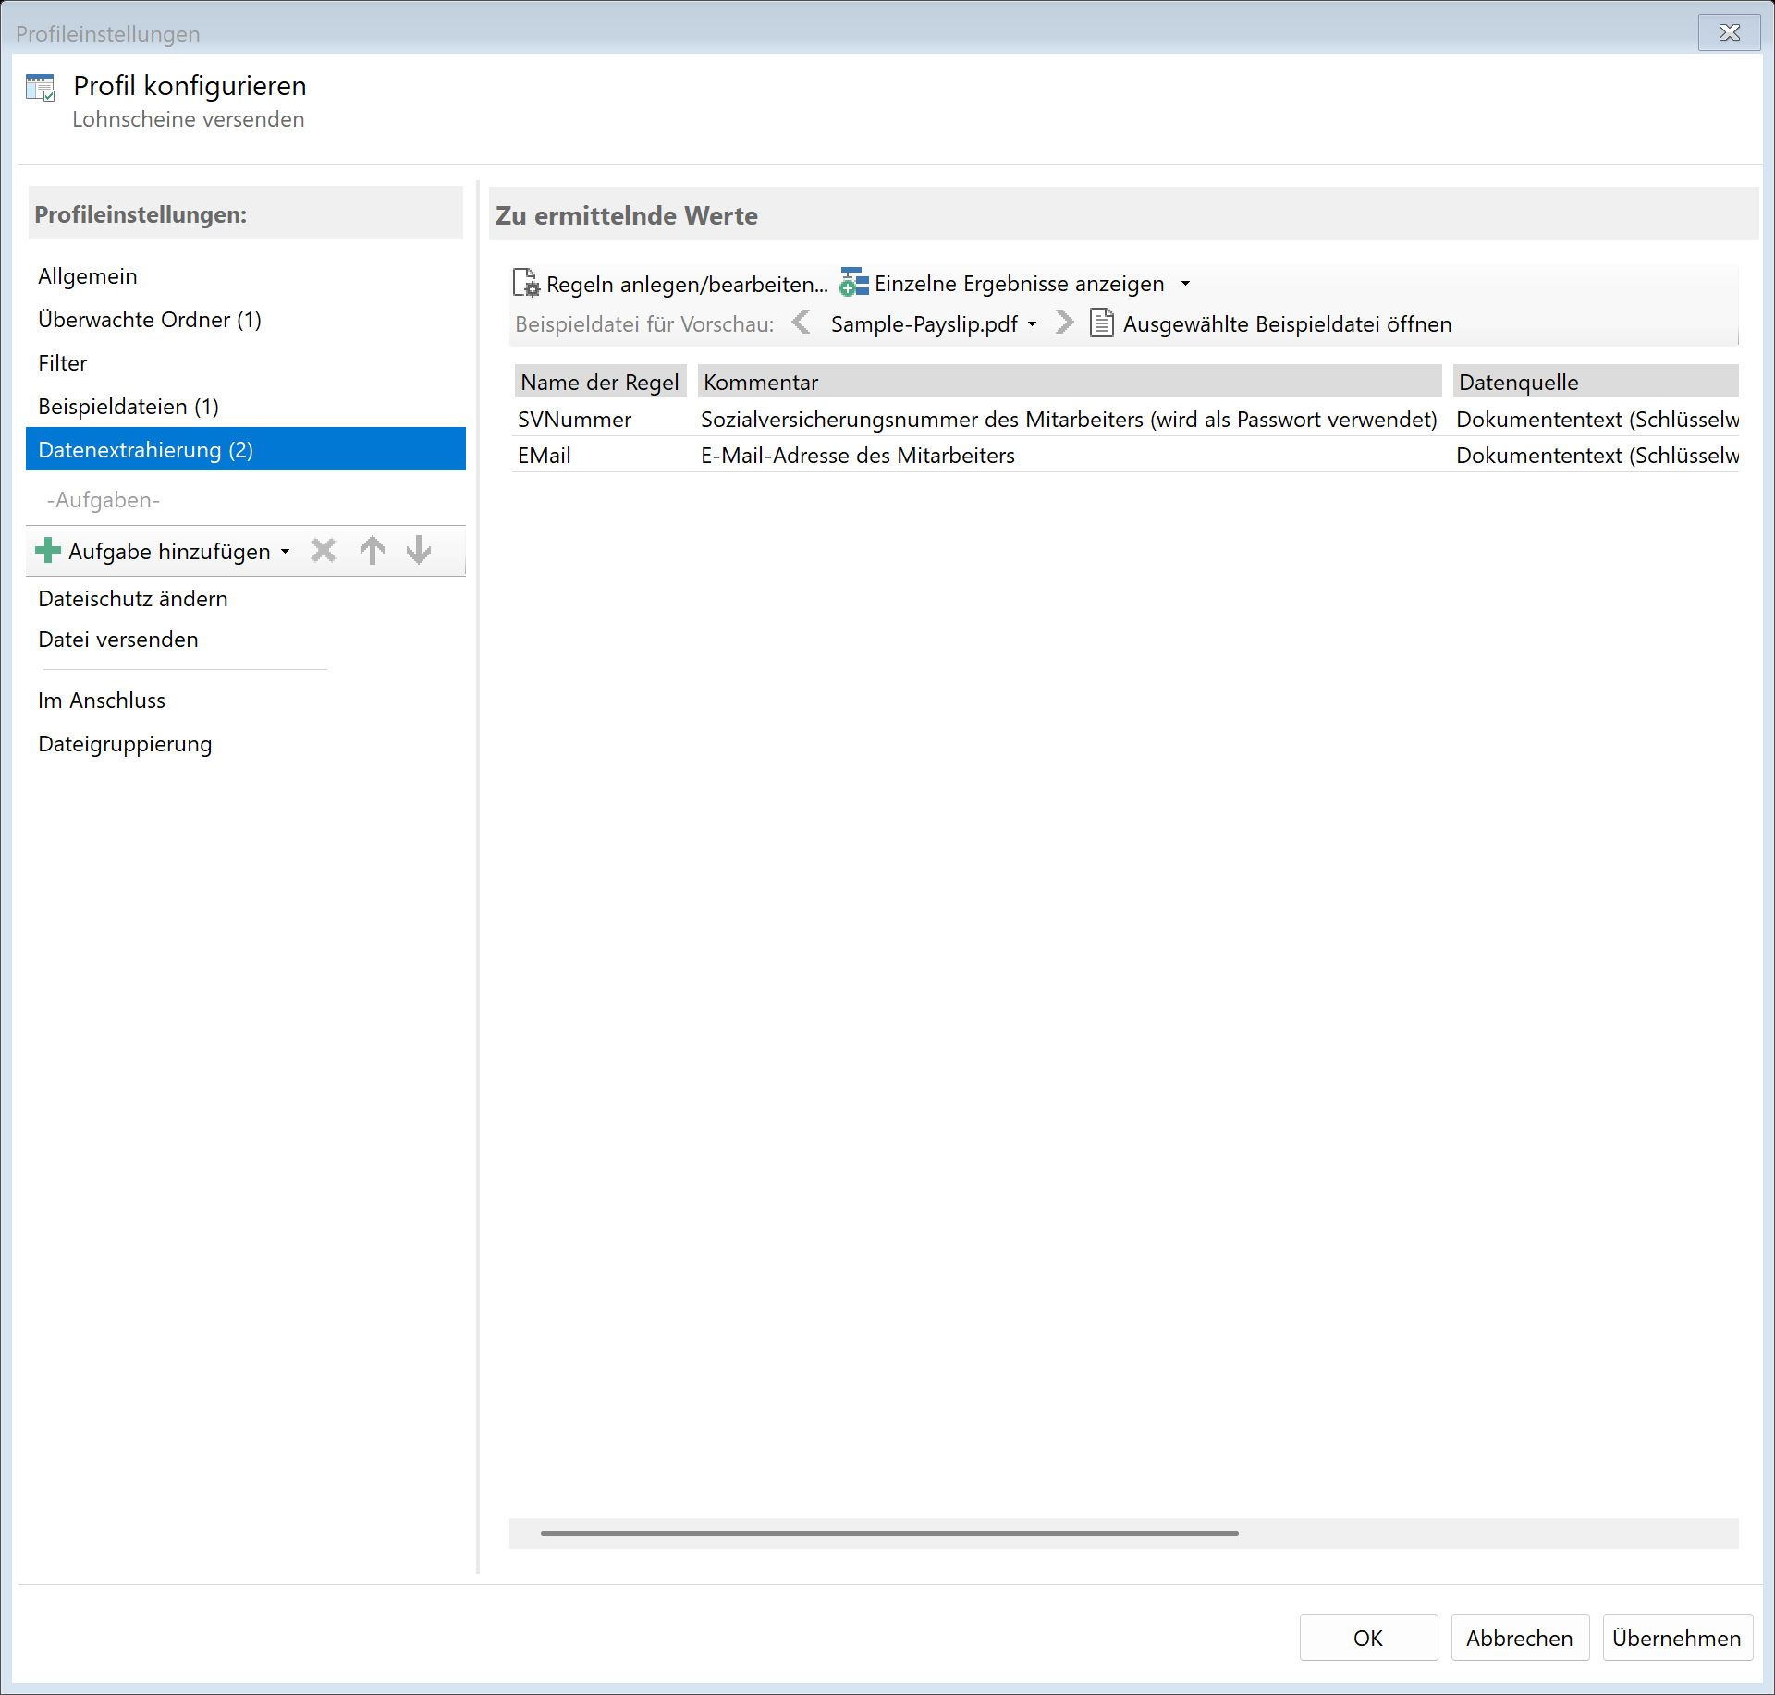Viewport: 1775px width, 1695px height.
Task: Expand the Aufgabe hinzufügen dropdown arrow
Action: coord(285,552)
